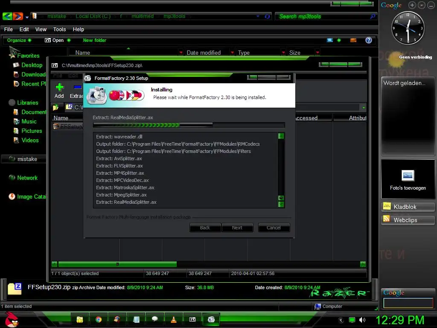The image size is (437, 328).
Task: Open the 7-Zip address path dropdown arrow
Action: [364, 107]
